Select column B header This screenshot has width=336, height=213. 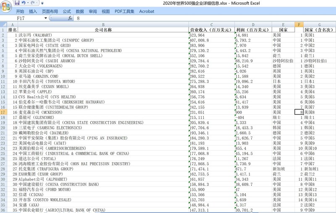(103, 24)
